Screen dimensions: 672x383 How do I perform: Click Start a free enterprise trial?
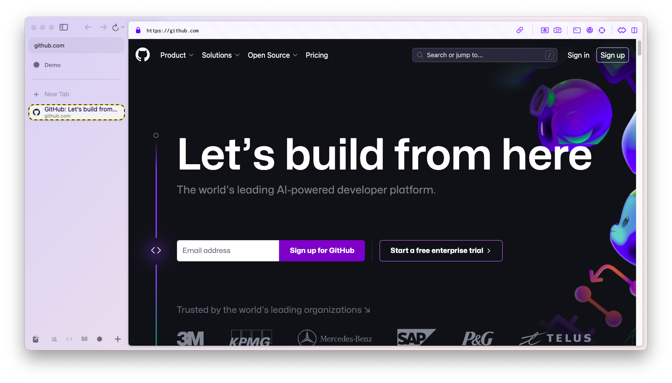tap(441, 251)
